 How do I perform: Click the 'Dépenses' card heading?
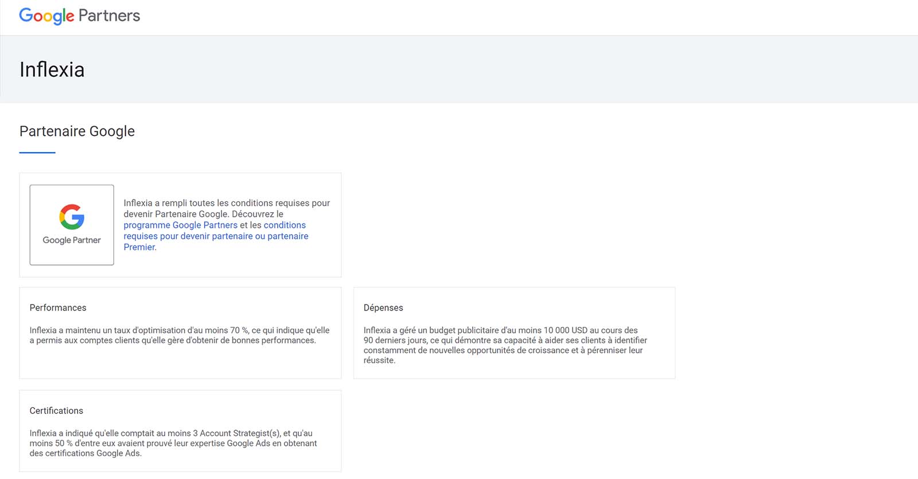coord(383,307)
